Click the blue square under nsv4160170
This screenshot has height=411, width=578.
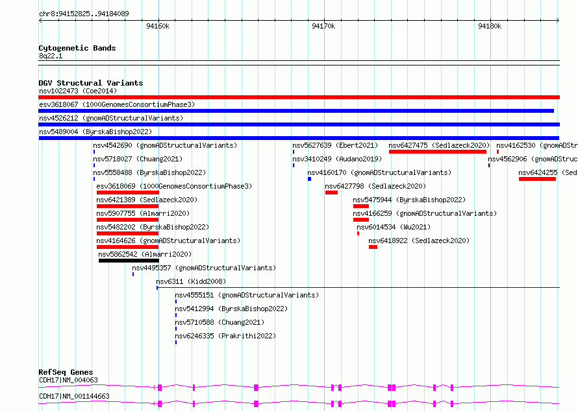(309, 179)
